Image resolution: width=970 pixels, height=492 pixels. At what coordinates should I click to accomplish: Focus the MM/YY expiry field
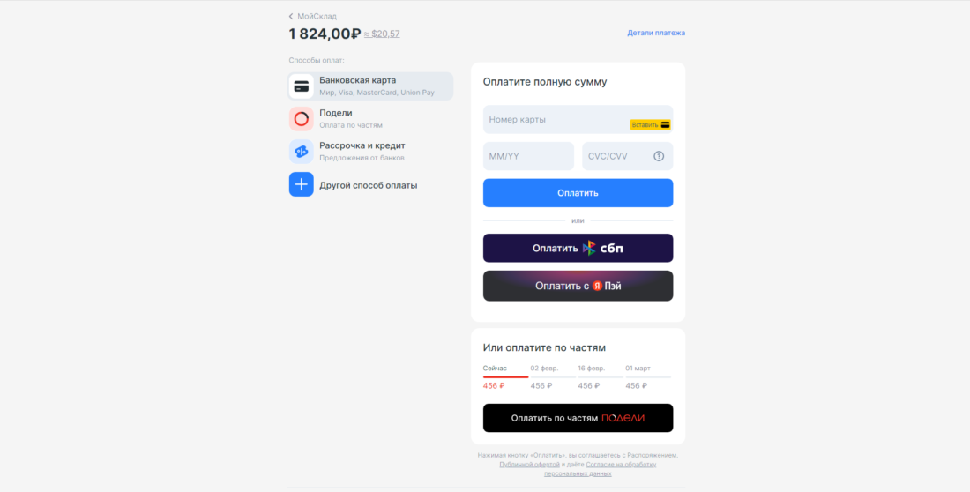[528, 157]
